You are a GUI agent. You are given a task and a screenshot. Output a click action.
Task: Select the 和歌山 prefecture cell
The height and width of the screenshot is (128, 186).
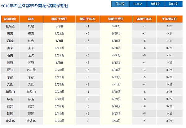click(10, 92)
